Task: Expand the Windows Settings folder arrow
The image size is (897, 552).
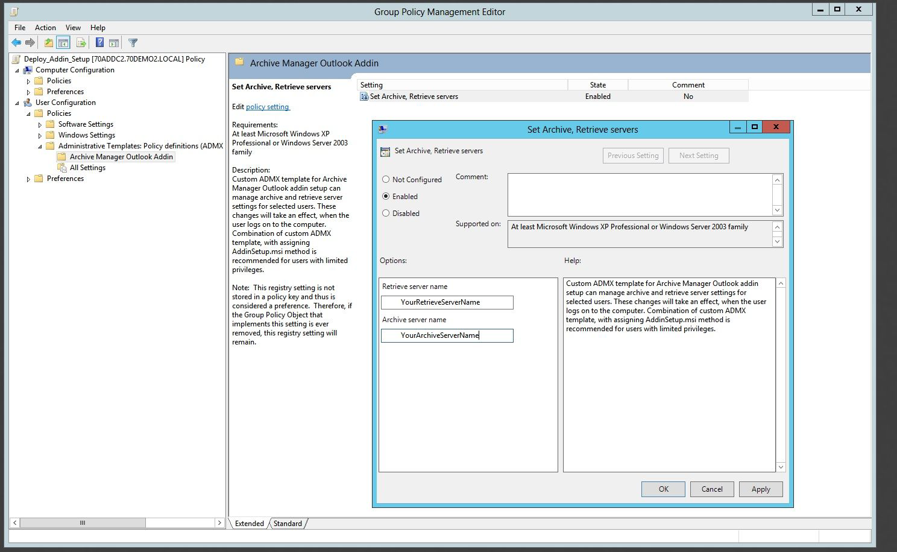Action: (x=40, y=136)
